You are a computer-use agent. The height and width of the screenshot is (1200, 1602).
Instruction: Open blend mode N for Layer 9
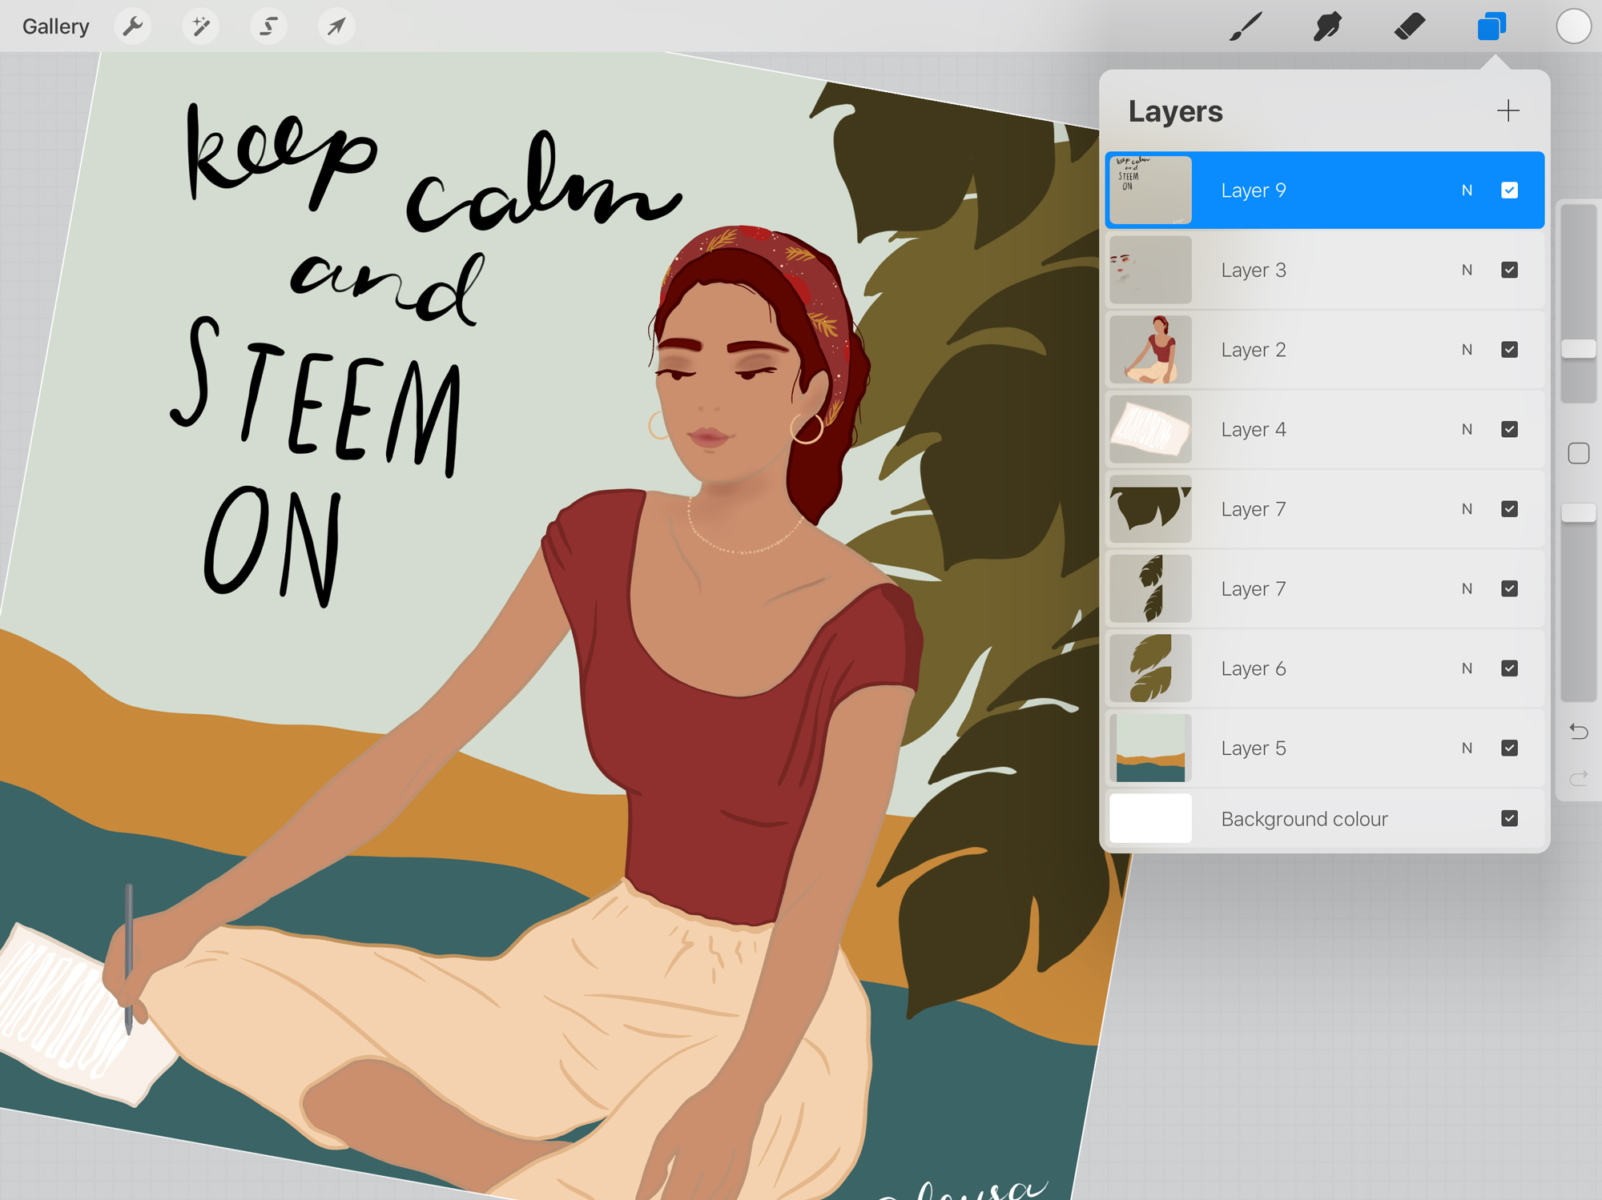tap(1467, 191)
